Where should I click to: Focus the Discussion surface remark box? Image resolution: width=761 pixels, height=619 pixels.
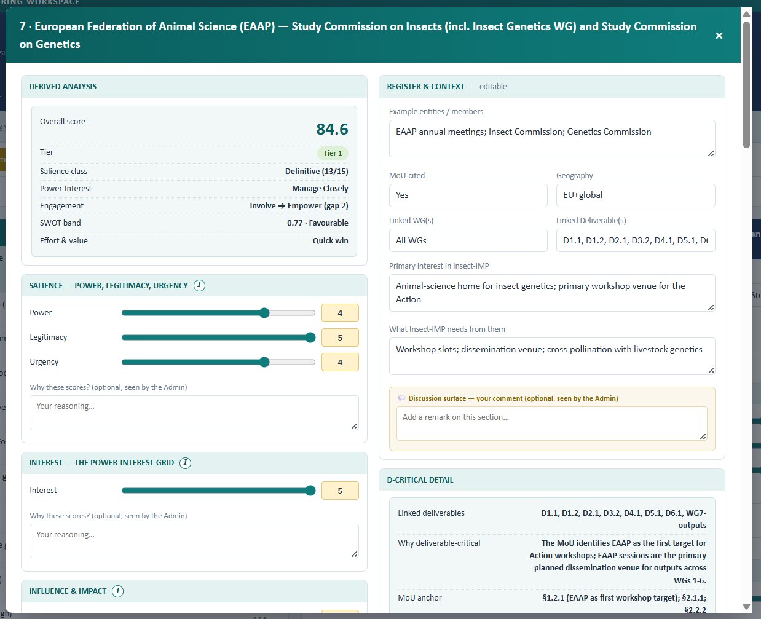click(x=552, y=424)
